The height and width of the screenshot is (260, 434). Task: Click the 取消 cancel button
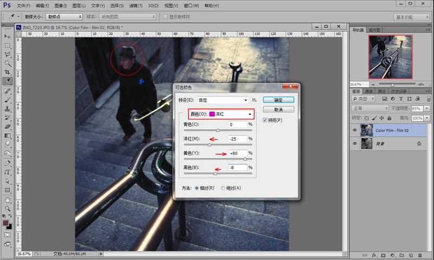click(x=278, y=109)
